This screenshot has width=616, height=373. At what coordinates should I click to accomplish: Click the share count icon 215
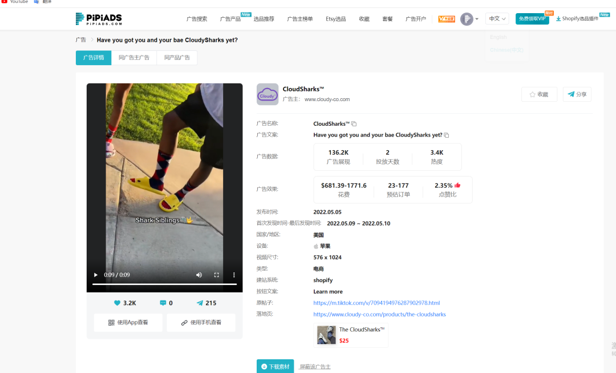pos(200,303)
